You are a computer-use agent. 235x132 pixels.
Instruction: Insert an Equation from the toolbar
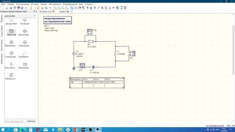(x=106, y=8)
